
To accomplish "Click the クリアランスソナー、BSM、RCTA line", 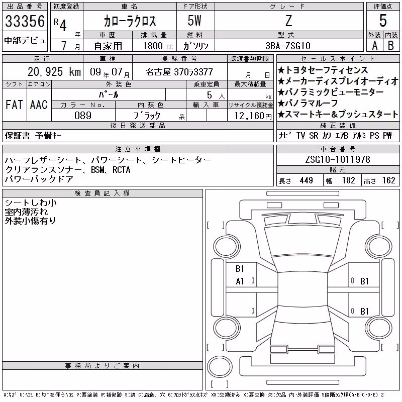I will (x=68, y=170).
